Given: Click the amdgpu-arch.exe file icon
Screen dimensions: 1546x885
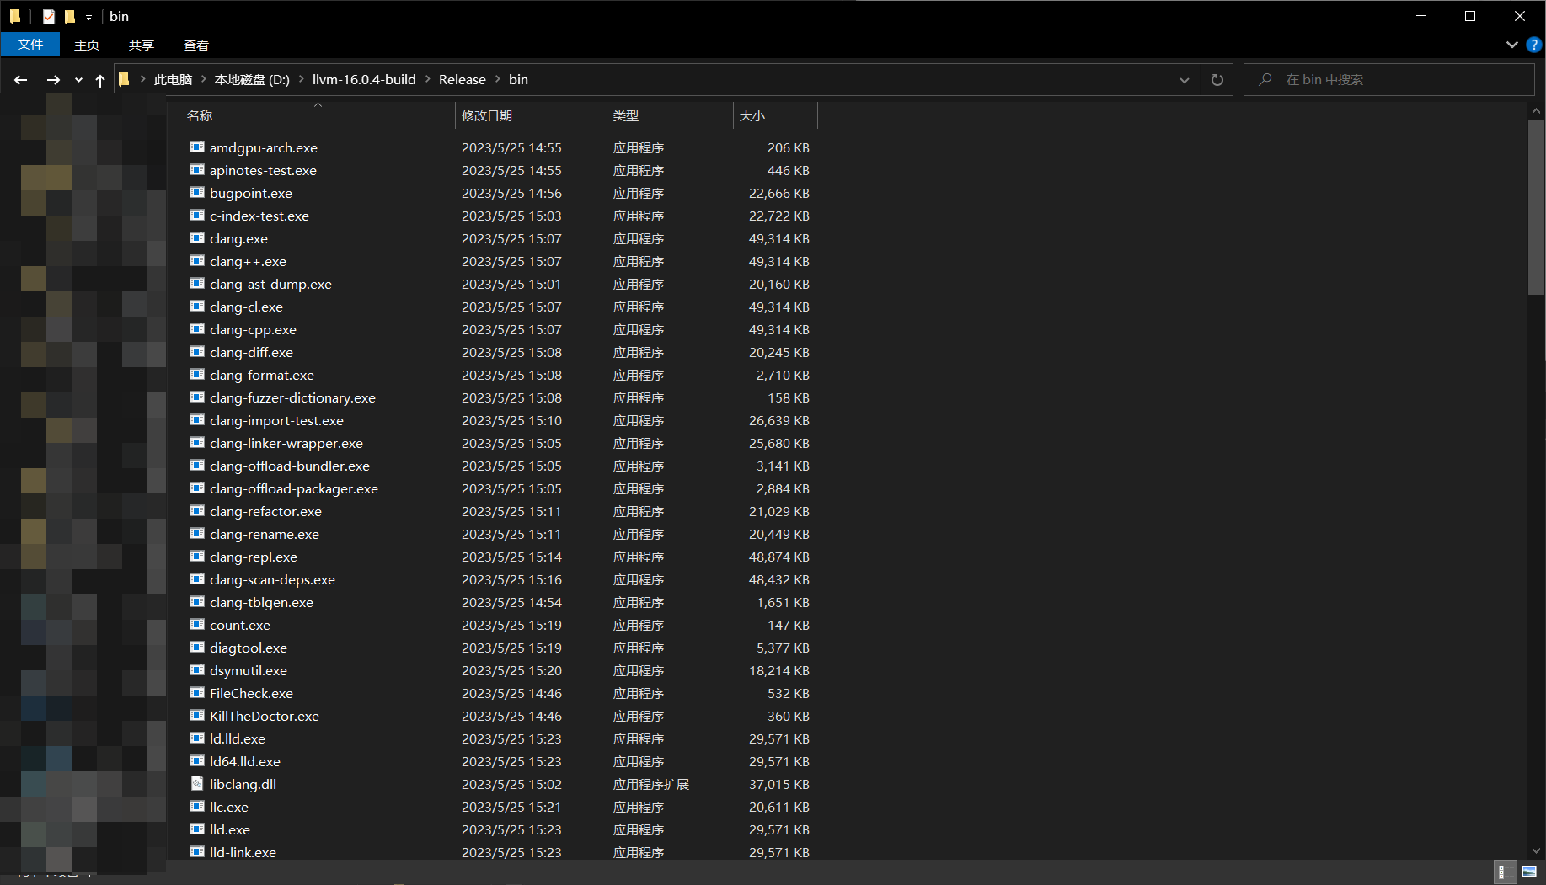Looking at the screenshot, I should click(197, 147).
